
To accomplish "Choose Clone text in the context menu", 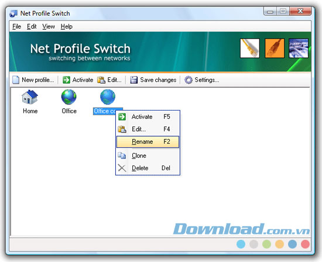I will [139, 156].
